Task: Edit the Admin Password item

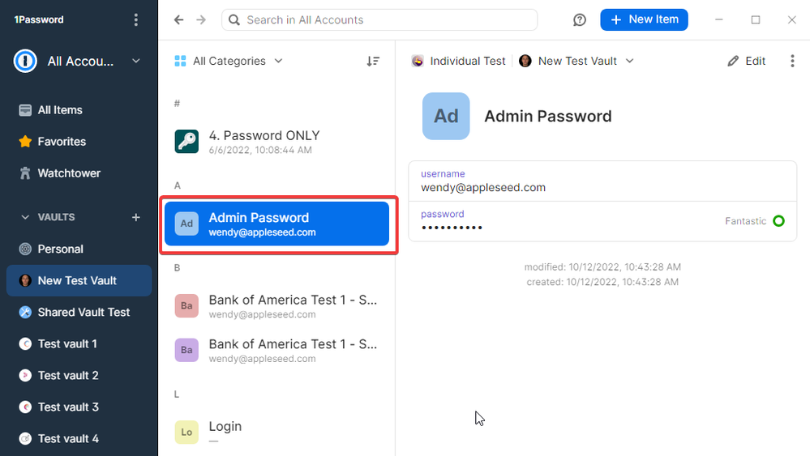Action: coord(747,61)
